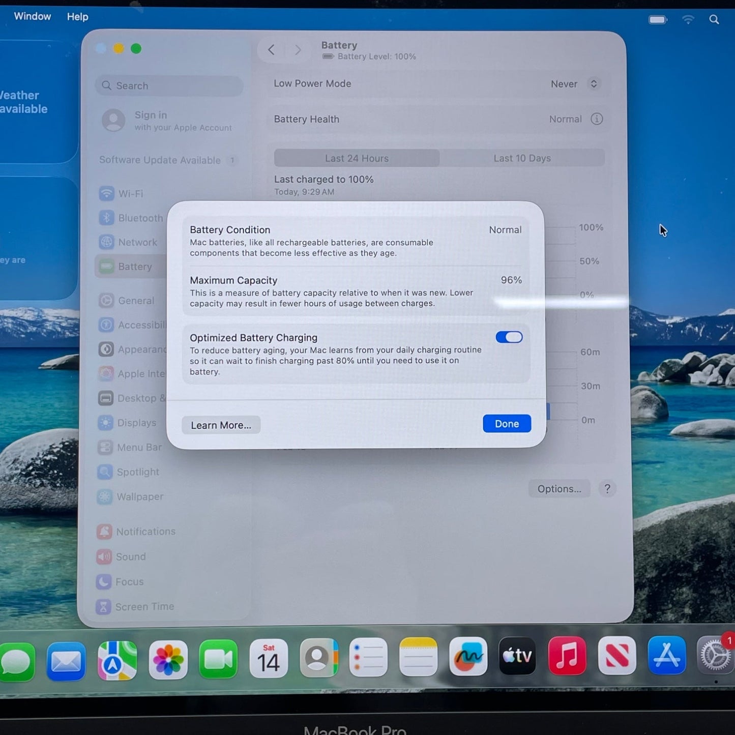735x735 pixels.
Task: Open the Window menu
Action: point(33,16)
